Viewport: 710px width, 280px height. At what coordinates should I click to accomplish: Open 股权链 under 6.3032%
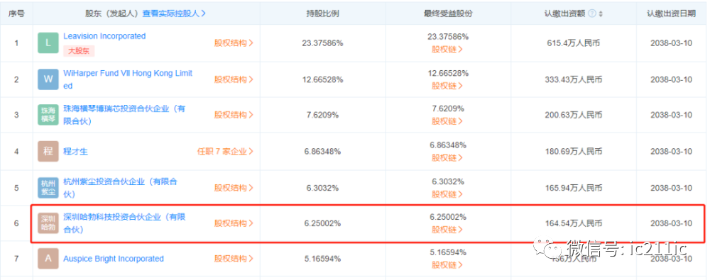(x=447, y=194)
